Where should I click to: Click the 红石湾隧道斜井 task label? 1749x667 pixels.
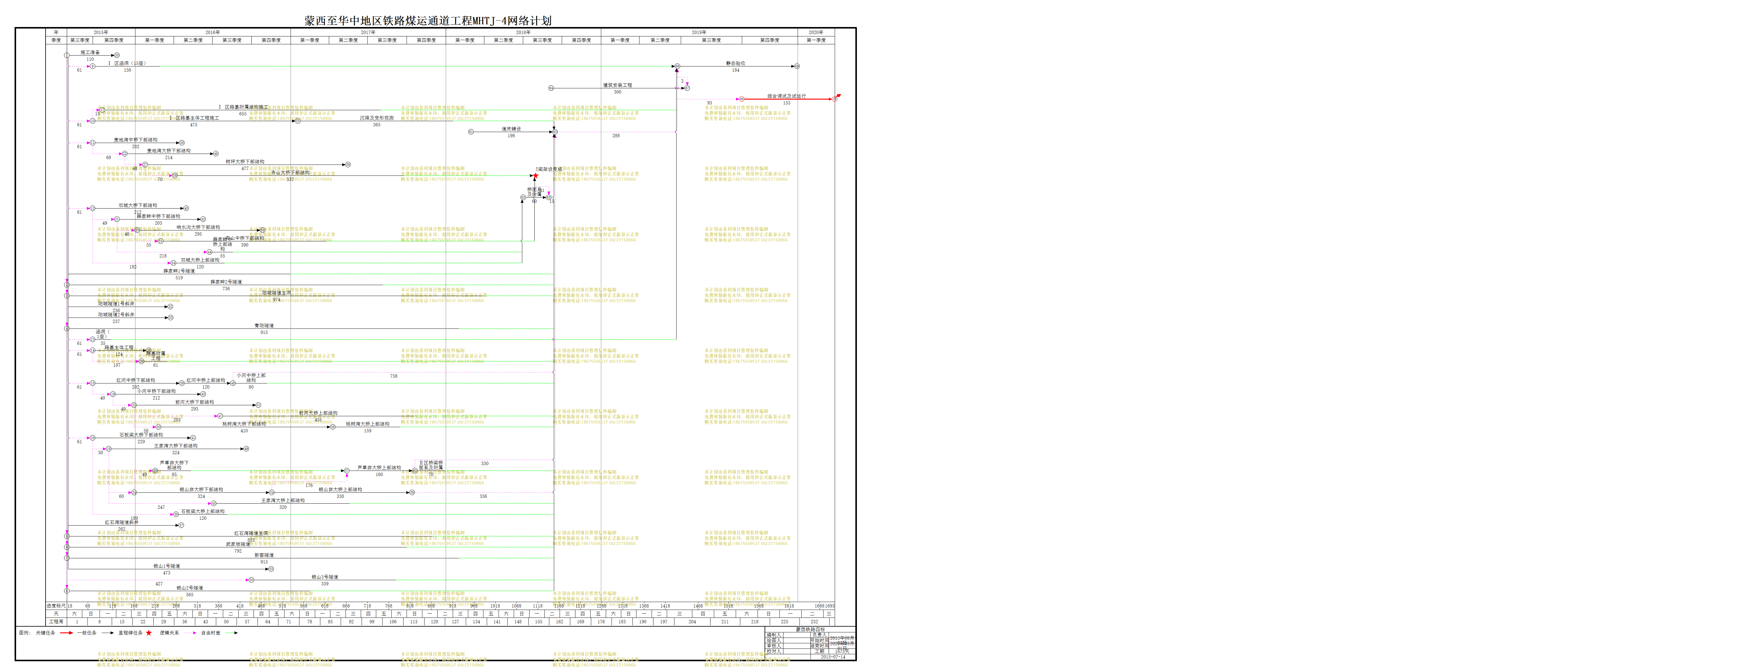coord(121,522)
